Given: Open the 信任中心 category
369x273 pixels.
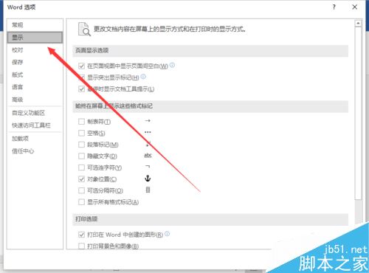Looking at the screenshot, I should [35, 151].
